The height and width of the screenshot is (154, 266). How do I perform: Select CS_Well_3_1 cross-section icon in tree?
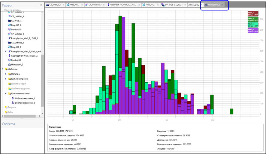[9, 21]
